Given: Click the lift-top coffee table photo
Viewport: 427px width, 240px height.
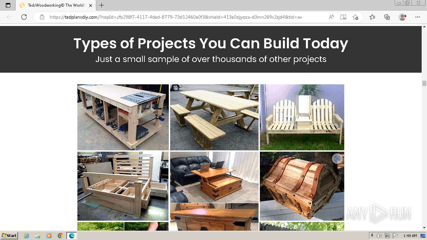Looking at the screenshot, I should 214,177.
